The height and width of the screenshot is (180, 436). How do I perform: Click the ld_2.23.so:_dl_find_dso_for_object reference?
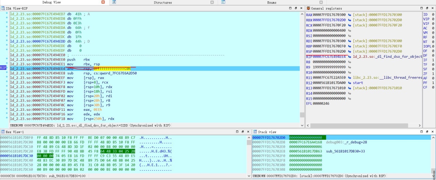click(x=387, y=56)
